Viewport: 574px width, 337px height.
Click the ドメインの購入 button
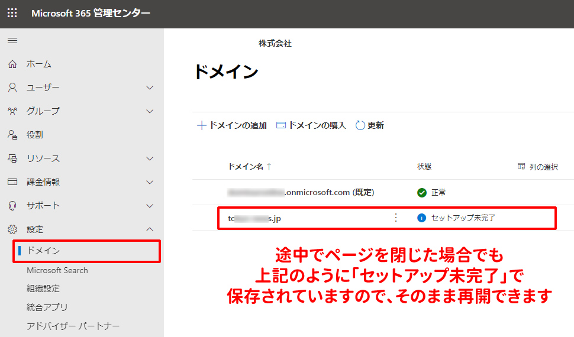311,125
